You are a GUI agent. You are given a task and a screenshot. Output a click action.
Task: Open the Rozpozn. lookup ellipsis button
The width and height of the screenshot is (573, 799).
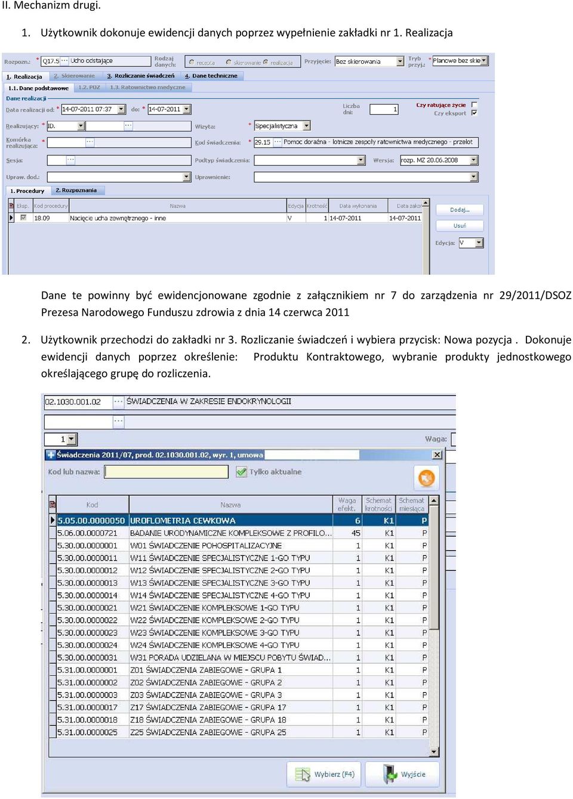[x=65, y=61]
